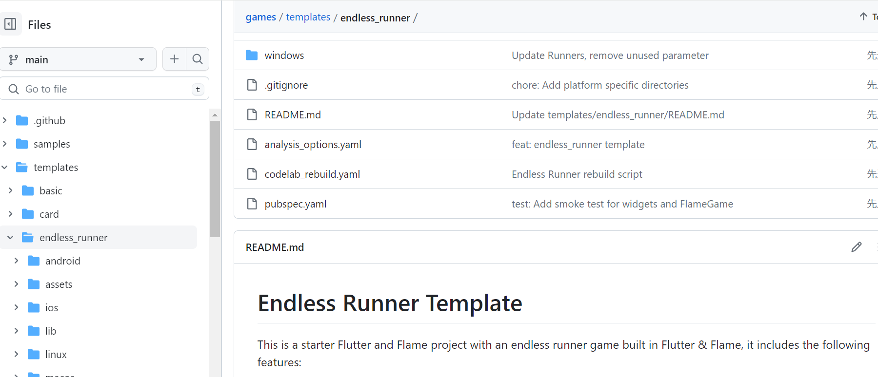Click the windows folder icon

click(x=252, y=55)
